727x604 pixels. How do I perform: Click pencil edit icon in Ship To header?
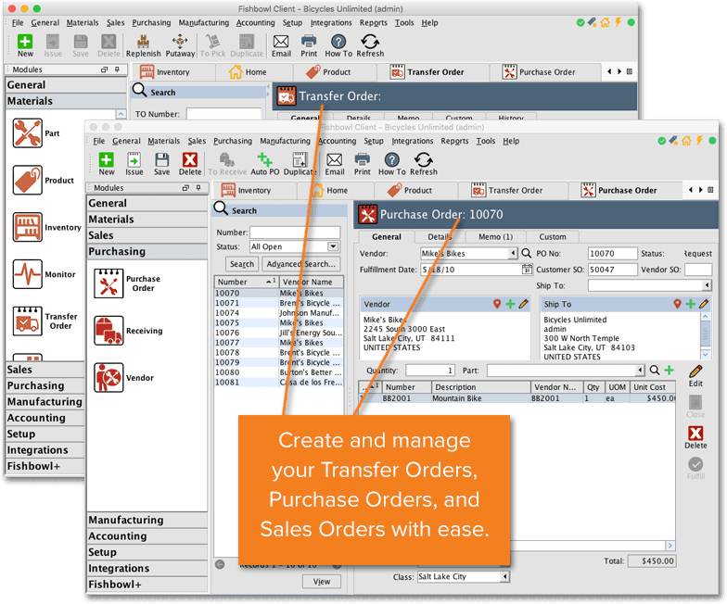click(704, 304)
